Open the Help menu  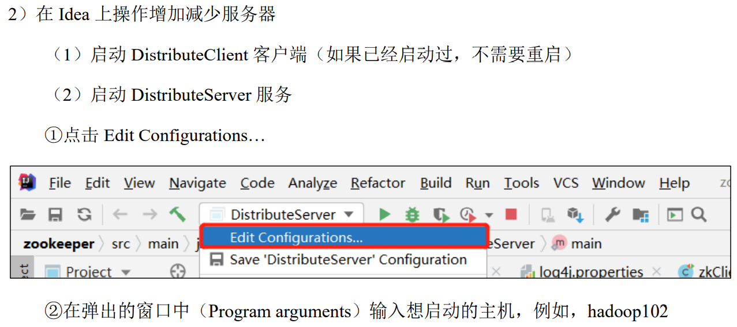675,183
